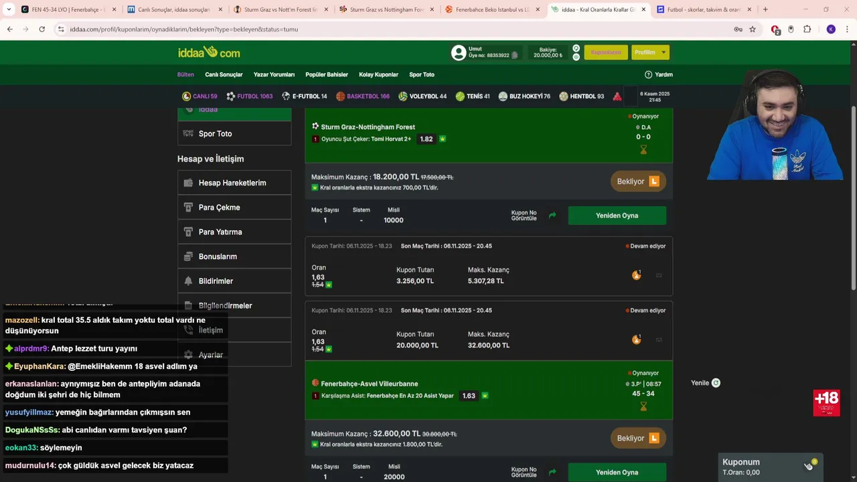Expand the 3.256,00 TL coupon arrow

coord(659,275)
